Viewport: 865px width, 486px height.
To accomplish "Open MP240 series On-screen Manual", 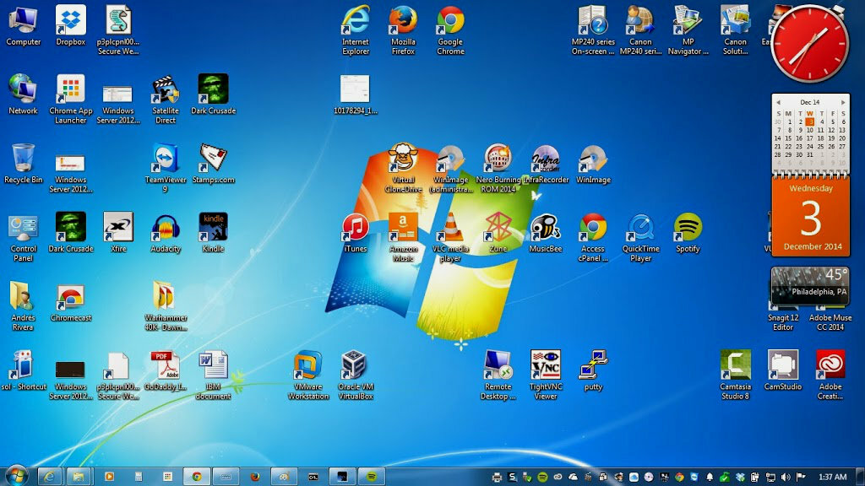I will click(593, 30).
